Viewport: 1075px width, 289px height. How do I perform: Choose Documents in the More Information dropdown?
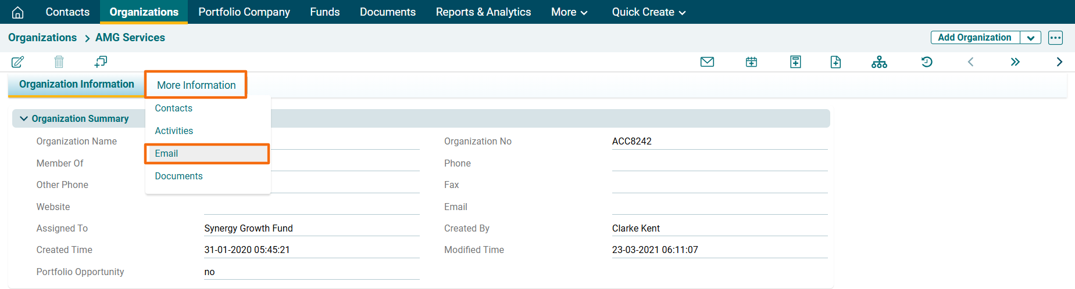(178, 176)
